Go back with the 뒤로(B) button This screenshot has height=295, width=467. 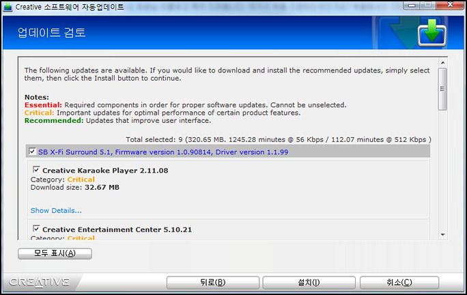click(x=212, y=282)
